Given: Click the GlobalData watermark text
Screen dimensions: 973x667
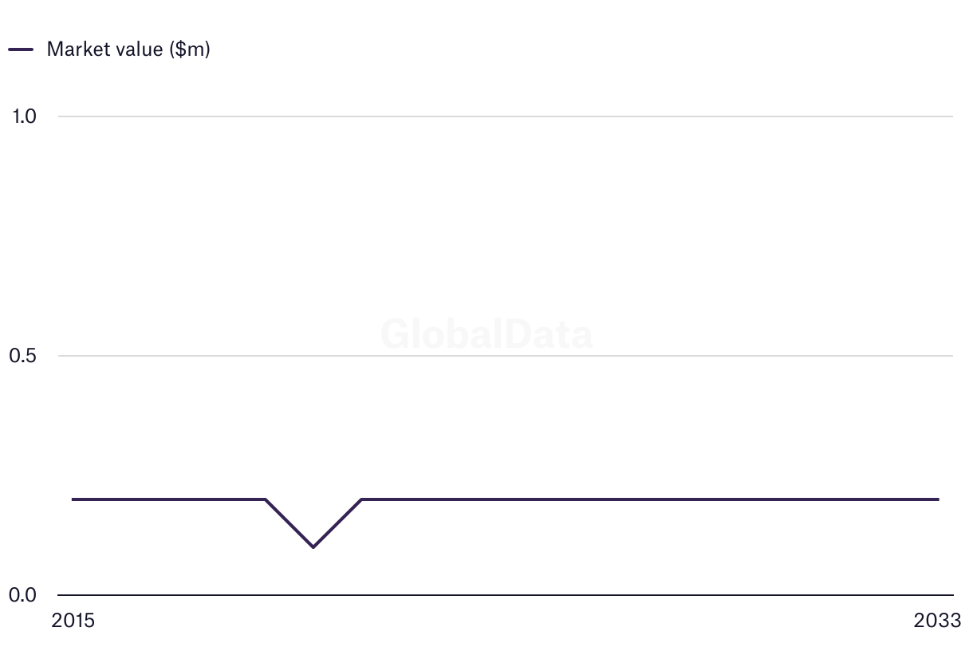Looking at the screenshot, I should [x=486, y=334].
